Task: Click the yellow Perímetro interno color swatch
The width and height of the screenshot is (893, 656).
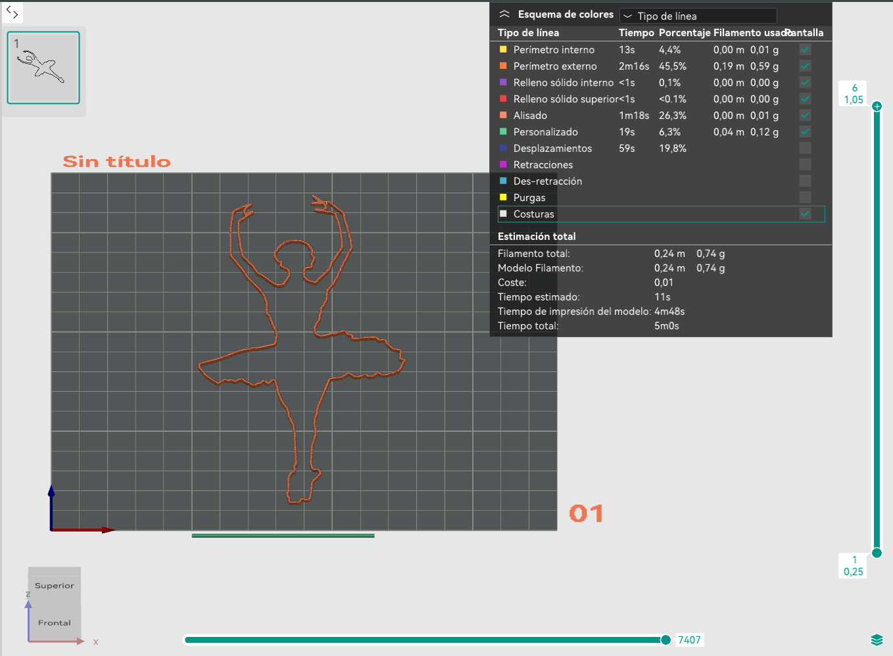Action: 503,49
